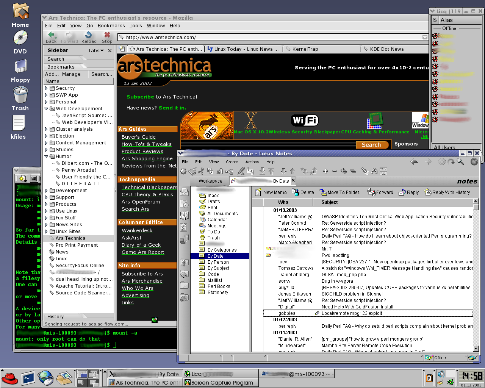
Task: Click the Notes message list scroll-down arrow
Action: click(476, 349)
